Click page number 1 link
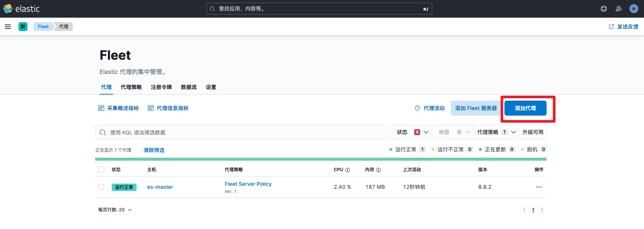This screenshot has height=229, width=644. (x=533, y=210)
